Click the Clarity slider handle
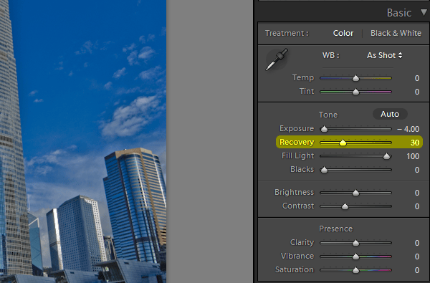The image size is (430, 283). click(355, 243)
